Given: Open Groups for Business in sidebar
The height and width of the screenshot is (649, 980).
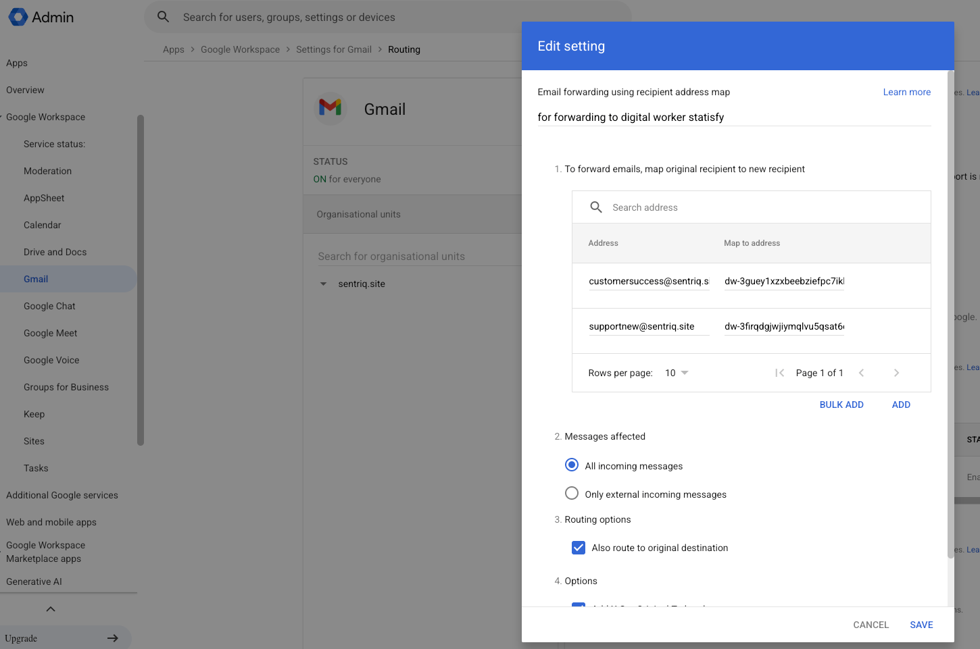Looking at the screenshot, I should tap(66, 387).
